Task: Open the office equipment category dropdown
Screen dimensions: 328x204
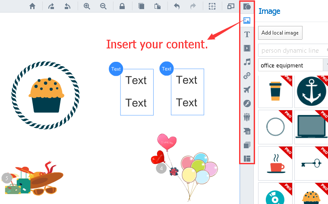Action: pyautogui.click(x=293, y=66)
